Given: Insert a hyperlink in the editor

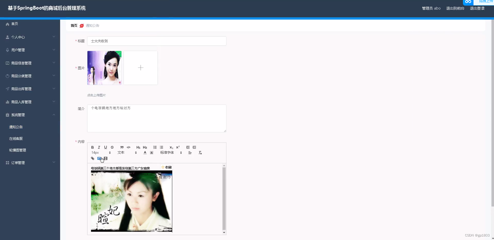Looking at the screenshot, I should 93,158.
